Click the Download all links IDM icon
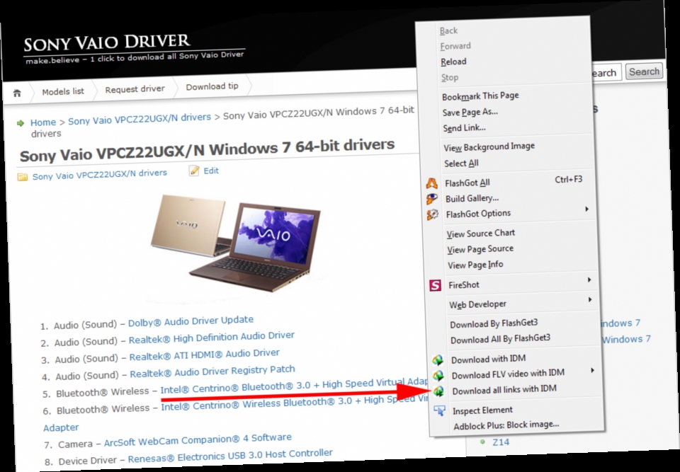The image size is (680, 472). pos(439,391)
